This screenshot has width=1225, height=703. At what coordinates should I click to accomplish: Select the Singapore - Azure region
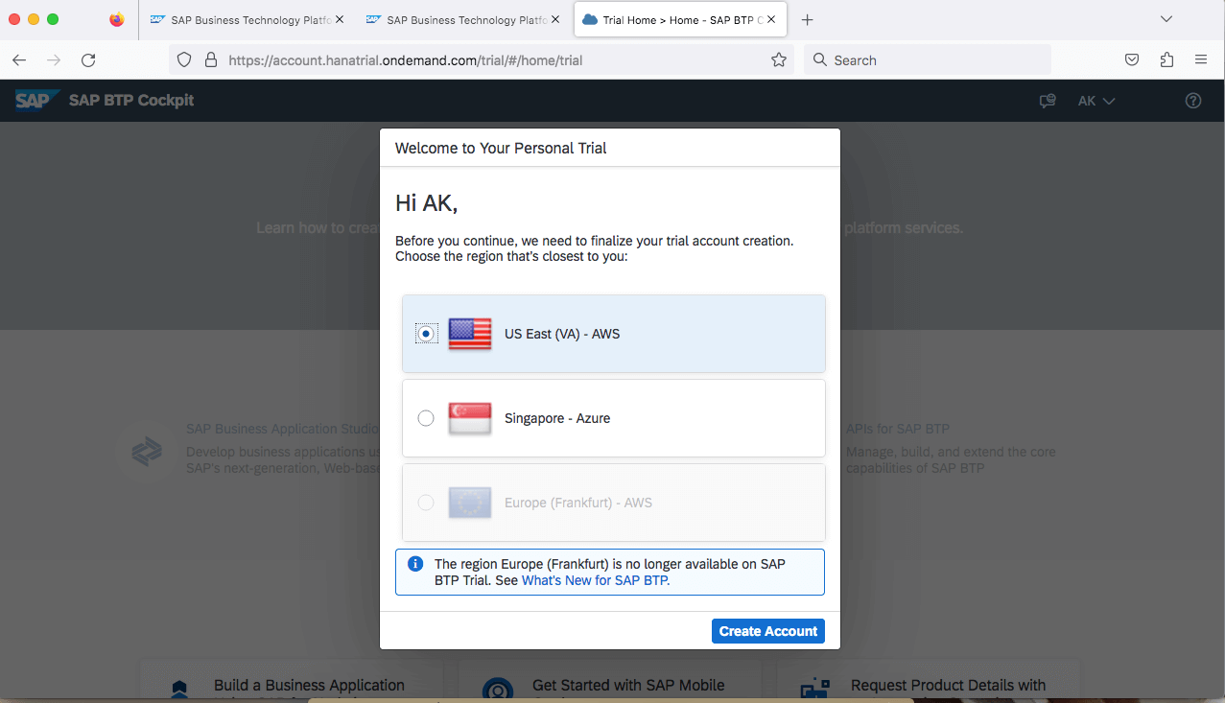point(425,417)
